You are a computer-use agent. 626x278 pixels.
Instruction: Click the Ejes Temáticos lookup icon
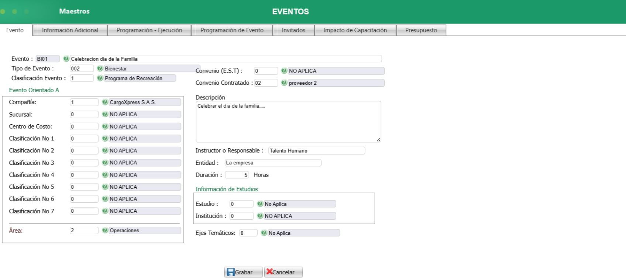pos(264,233)
